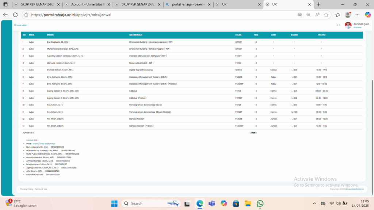Open the favorites list icon in toolbar
This screenshot has height=210, width=374.
(x=338, y=15)
